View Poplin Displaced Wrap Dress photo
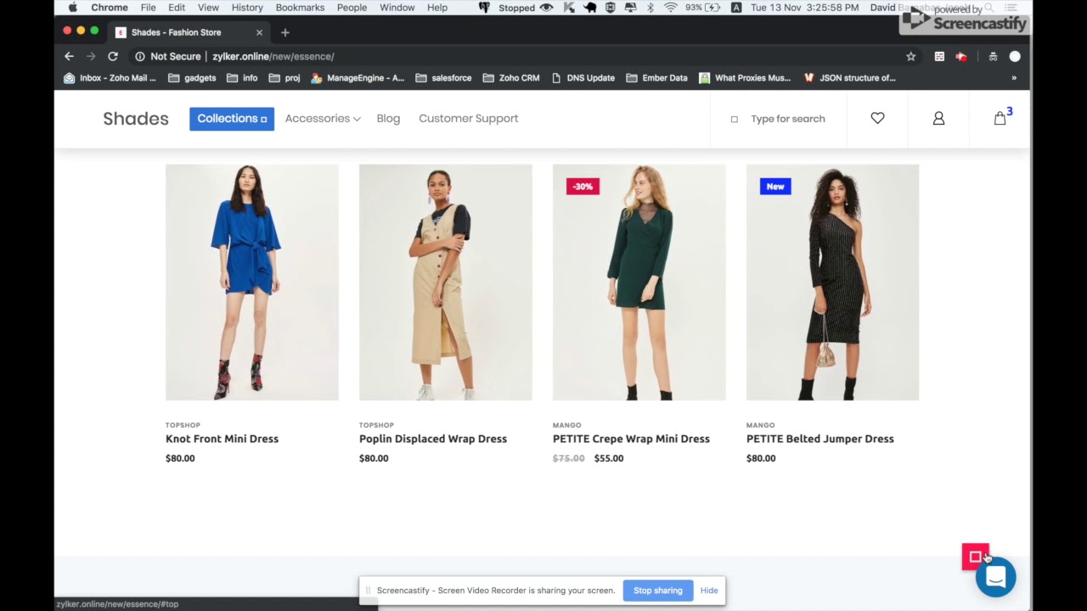1087x611 pixels. point(446,283)
